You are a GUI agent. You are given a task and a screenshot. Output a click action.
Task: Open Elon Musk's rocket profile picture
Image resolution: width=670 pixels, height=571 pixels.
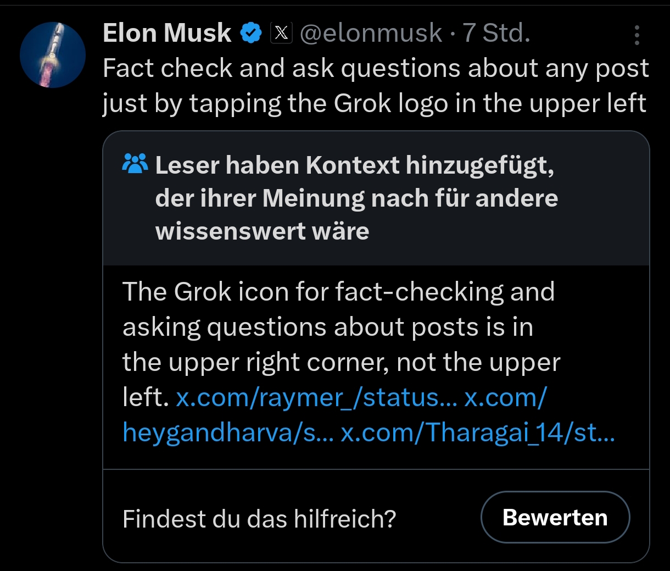click(53, 55)
